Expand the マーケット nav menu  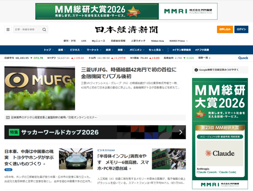94,50
